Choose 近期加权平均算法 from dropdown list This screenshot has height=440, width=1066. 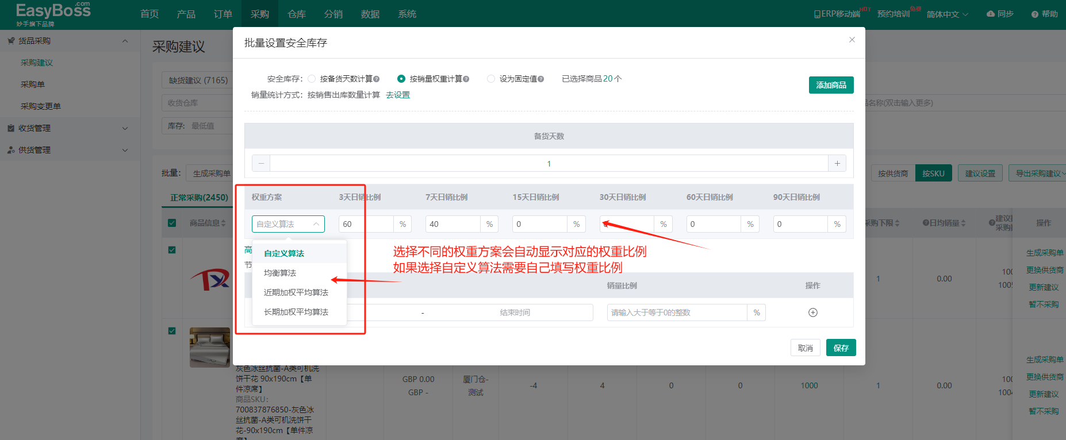[x=300, y=292]
